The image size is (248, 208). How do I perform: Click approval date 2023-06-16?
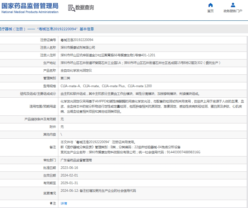69,168
